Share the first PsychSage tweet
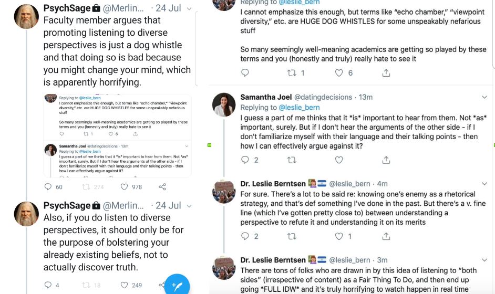Screen dimensions: 495x294 [x=162, y=187]
